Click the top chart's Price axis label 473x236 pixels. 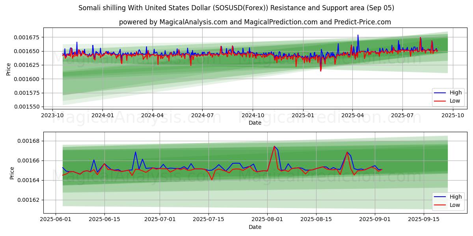[9, 69]
